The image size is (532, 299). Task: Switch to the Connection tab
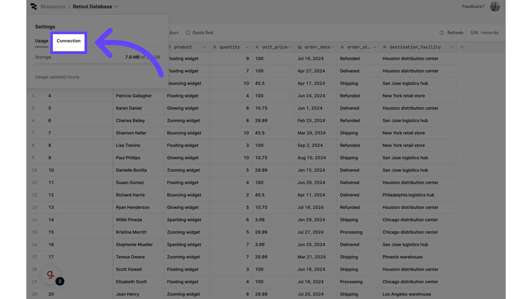coord(68,41)
